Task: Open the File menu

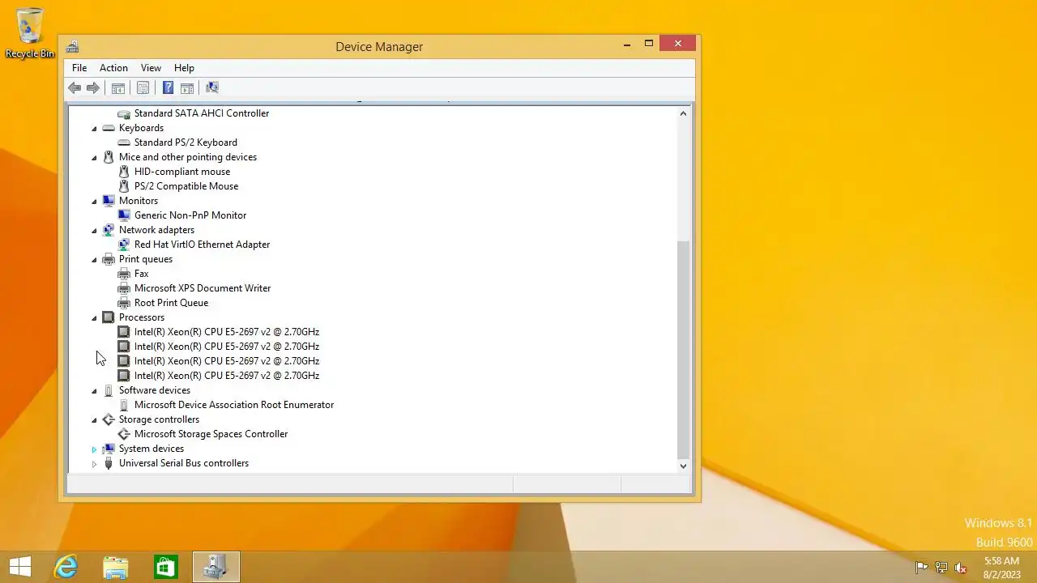Action: pyautogui.click(x=79, y=68)
